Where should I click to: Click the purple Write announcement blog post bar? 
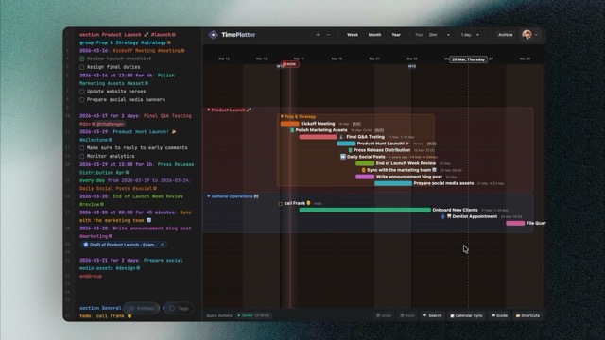point(365,177)
